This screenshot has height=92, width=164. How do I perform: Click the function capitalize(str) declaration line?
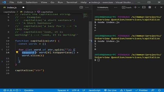point(37,41)
